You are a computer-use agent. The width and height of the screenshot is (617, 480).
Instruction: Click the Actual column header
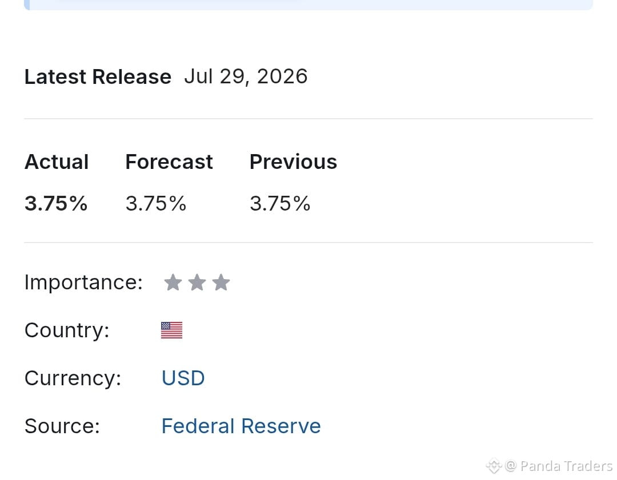click(57, 162)
